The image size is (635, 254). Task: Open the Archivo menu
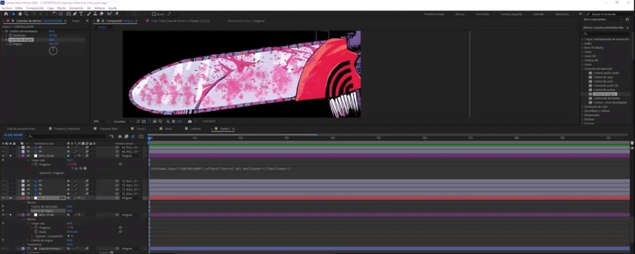[6, 8]
